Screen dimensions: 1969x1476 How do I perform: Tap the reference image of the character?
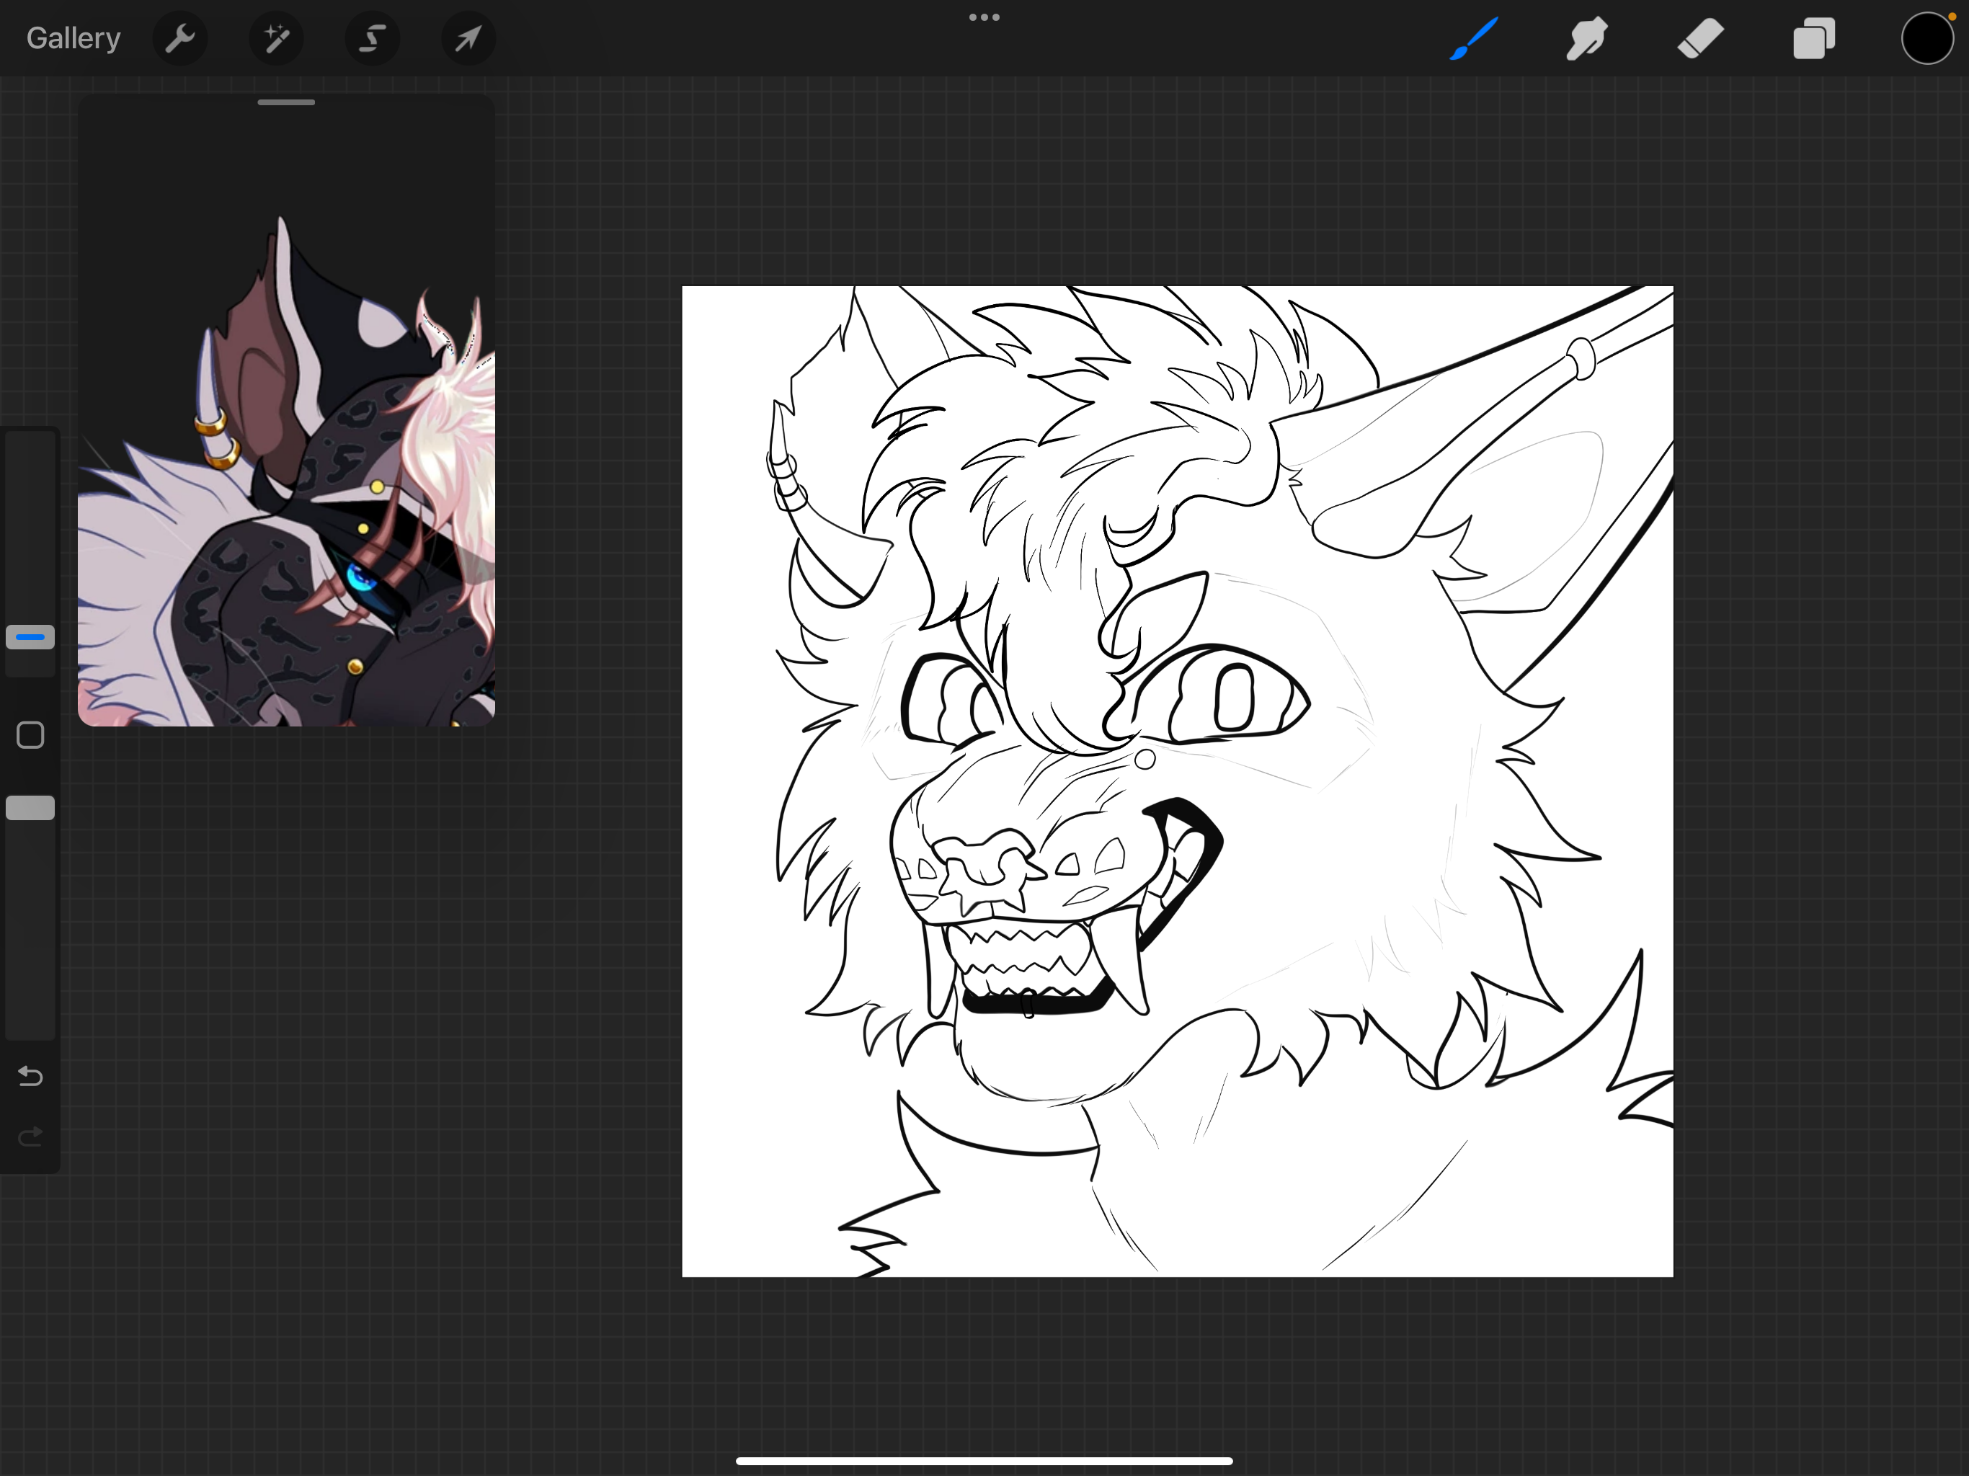pyautogui.click(x=285, y=499)
